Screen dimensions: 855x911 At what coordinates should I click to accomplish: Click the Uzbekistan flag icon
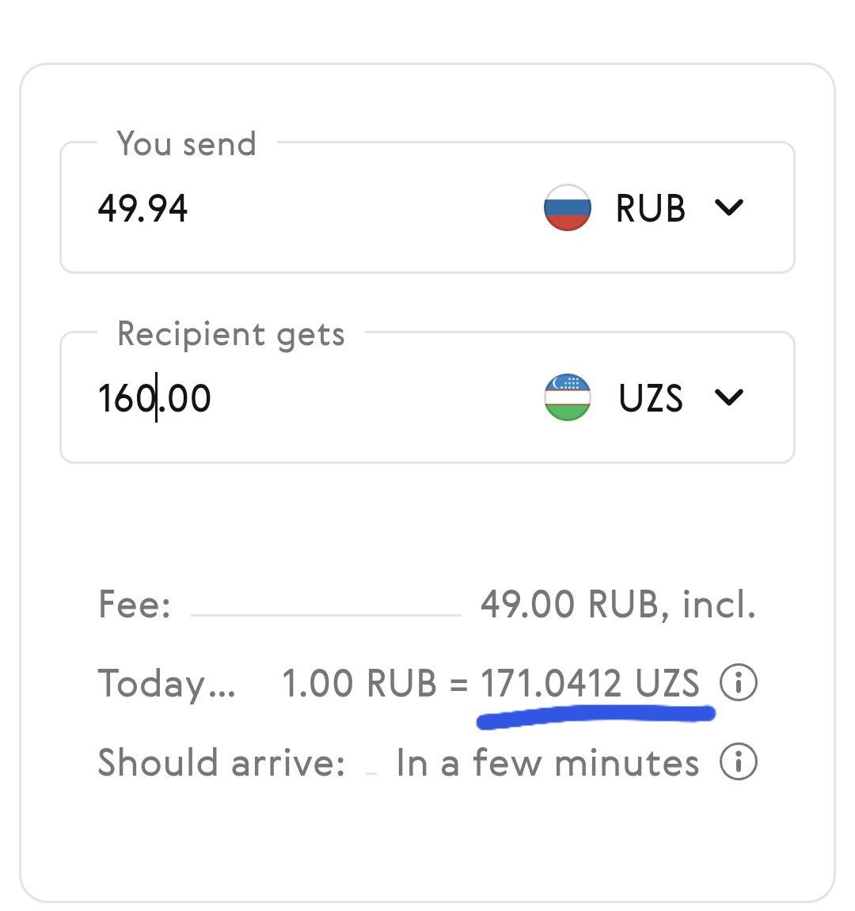click(567, 397)
